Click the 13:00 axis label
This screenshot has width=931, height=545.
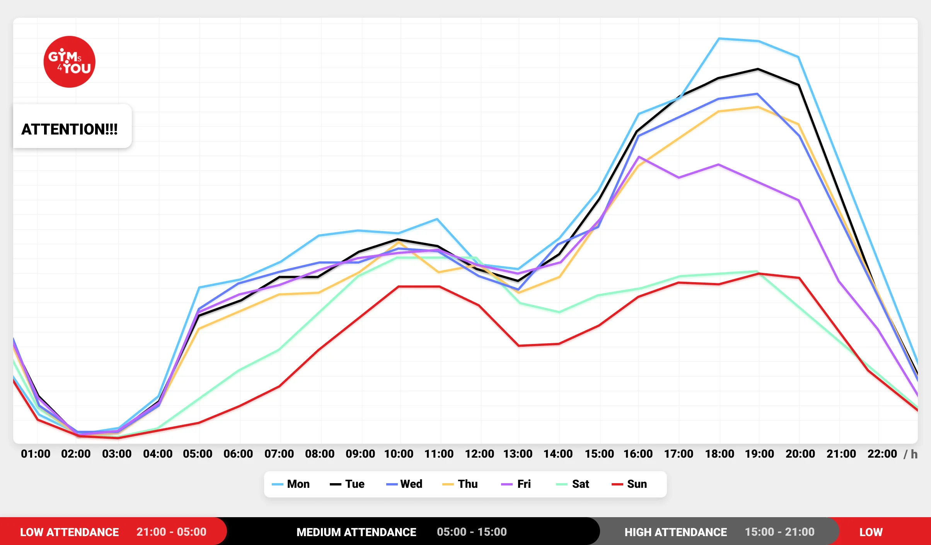[518, 454]
